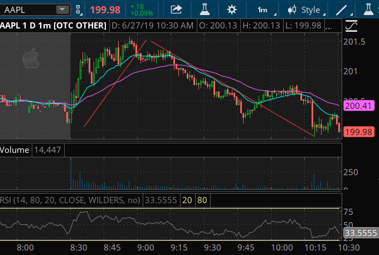Click the magenta 200.41 price bubble
The image size is (379, 255).
click(359, 105)
